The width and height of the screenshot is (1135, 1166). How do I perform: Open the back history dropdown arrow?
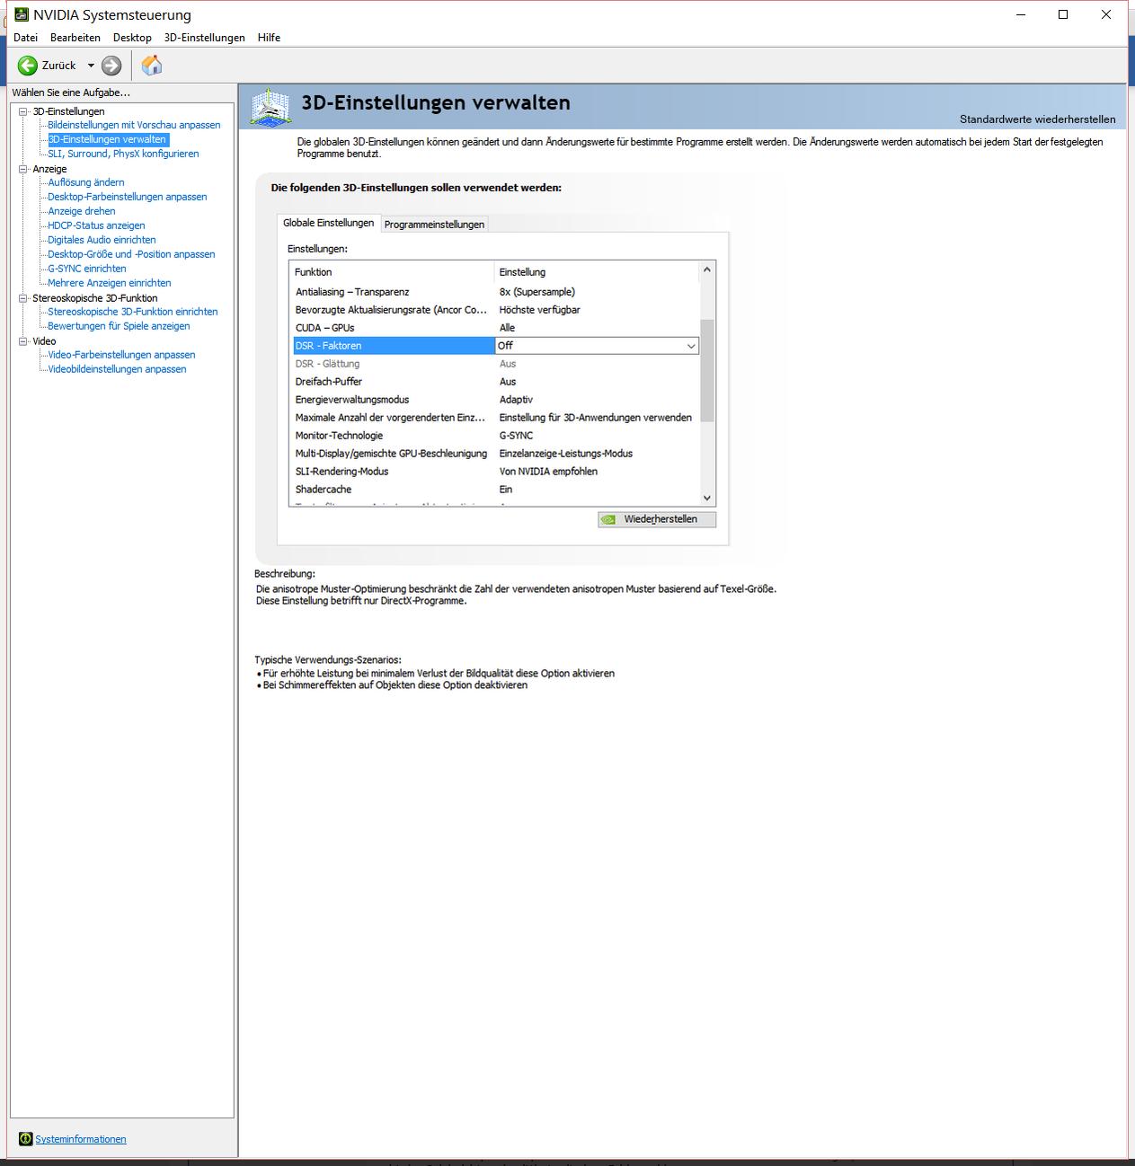coord(91,66)
